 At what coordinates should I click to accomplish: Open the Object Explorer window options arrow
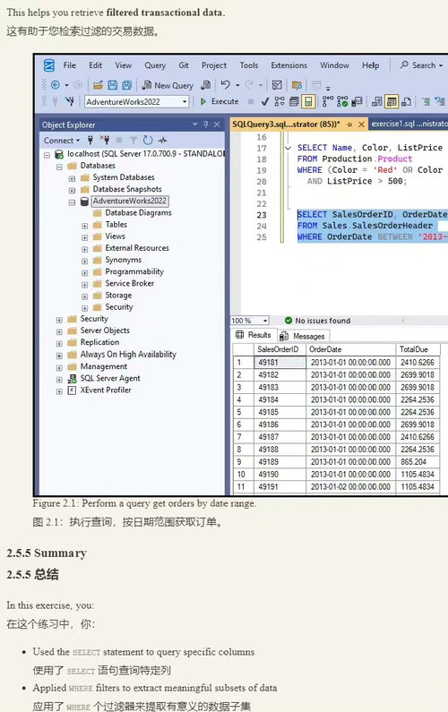click(x=195, y=124)
